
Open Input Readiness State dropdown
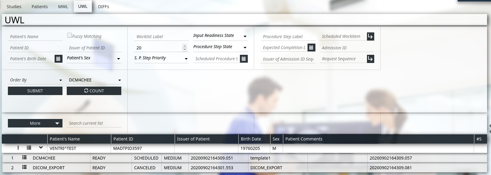(x=220, y=36)
